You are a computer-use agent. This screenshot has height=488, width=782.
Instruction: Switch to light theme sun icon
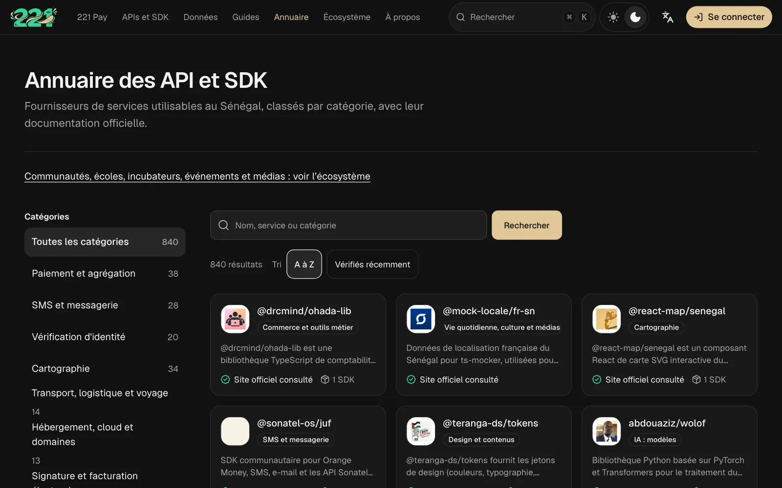[613, 17]
